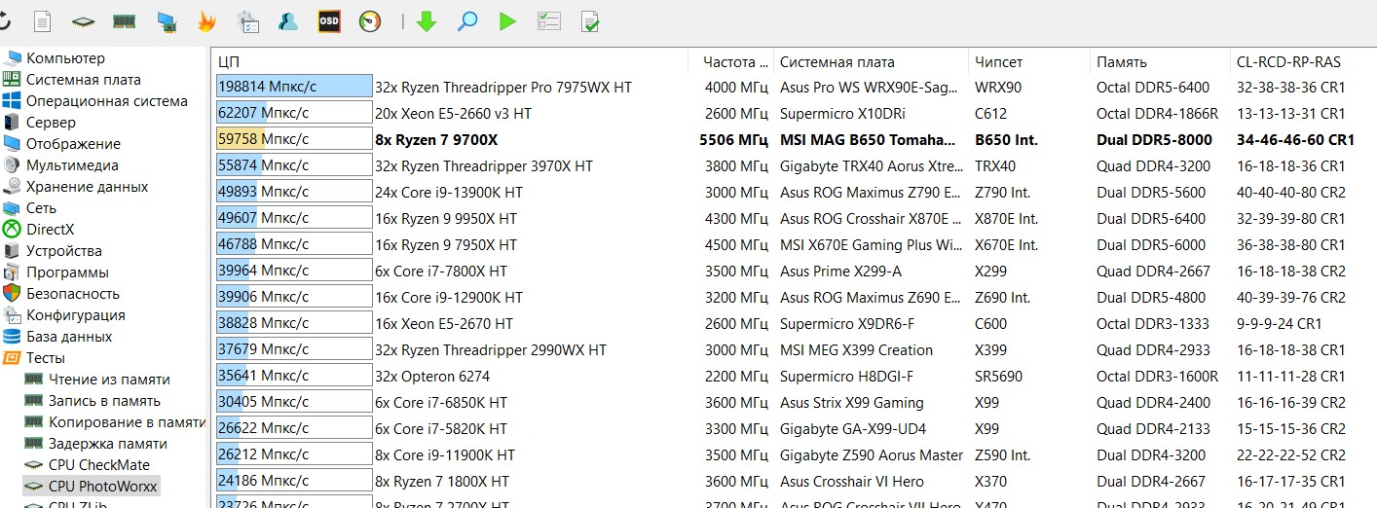The height and width of the screenshot is (508, 1377).
Task: Launch the memory module benchmark icon
Action: pos(124,21)
